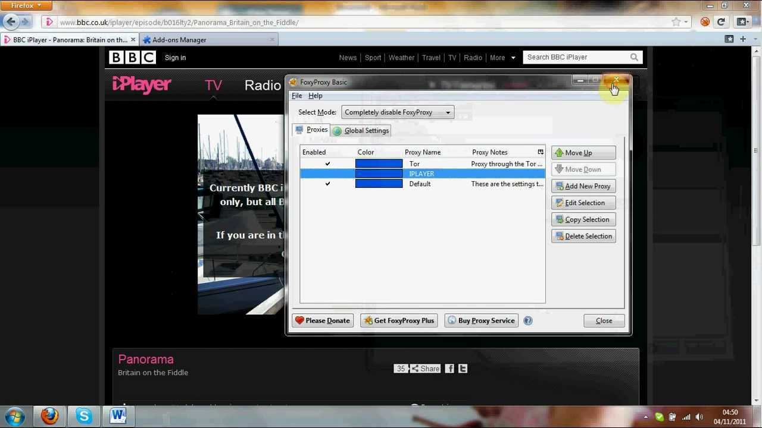762x428 pixels.
Task: Click the Close button in FoxyProxy dialog
Action: (604, 320)
